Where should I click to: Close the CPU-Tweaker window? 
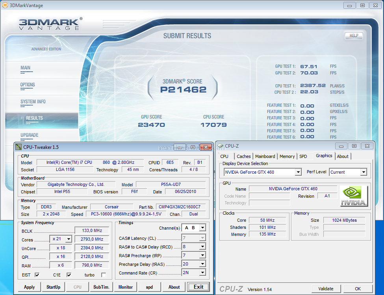206,147
